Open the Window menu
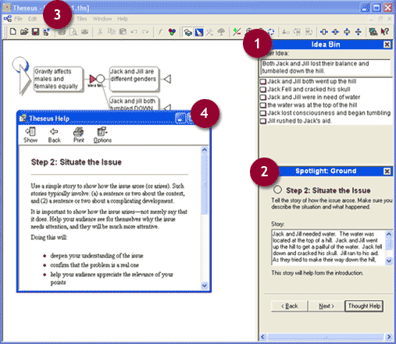Screen dimensions: 396x344 point(102,19)
